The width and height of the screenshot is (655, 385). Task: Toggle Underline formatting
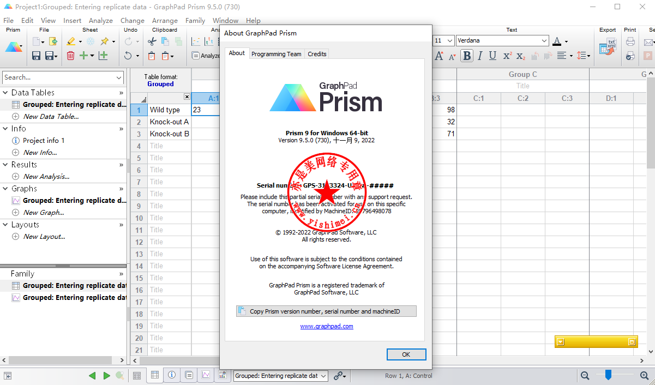coord(492,56)
